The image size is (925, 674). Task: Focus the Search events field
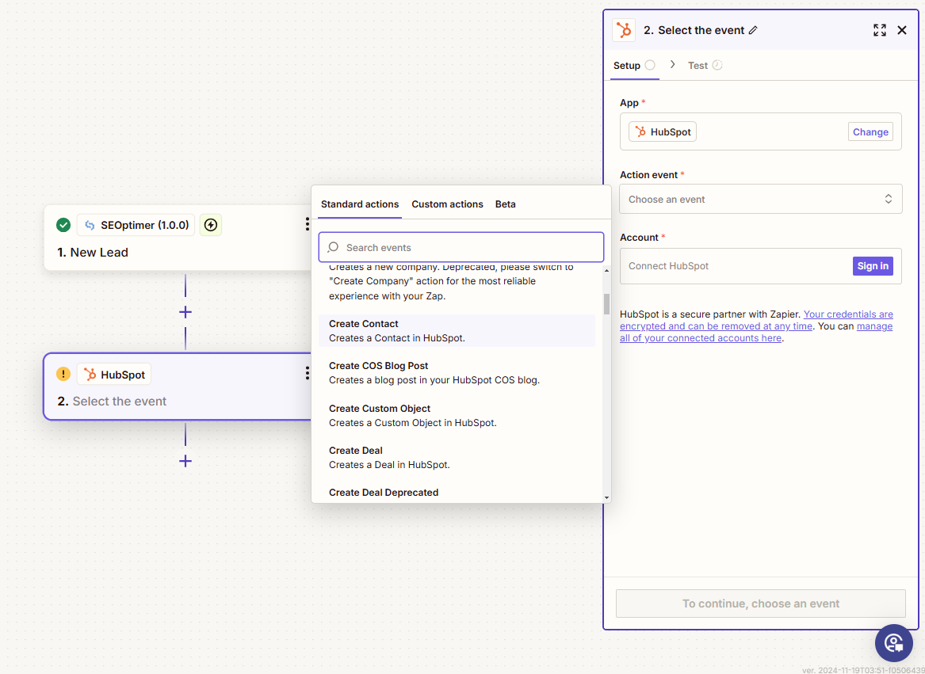pyautogui.click(x=468, y=247)
